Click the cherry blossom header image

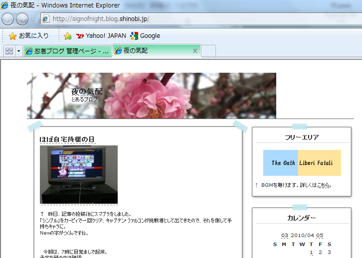point(152,96)
